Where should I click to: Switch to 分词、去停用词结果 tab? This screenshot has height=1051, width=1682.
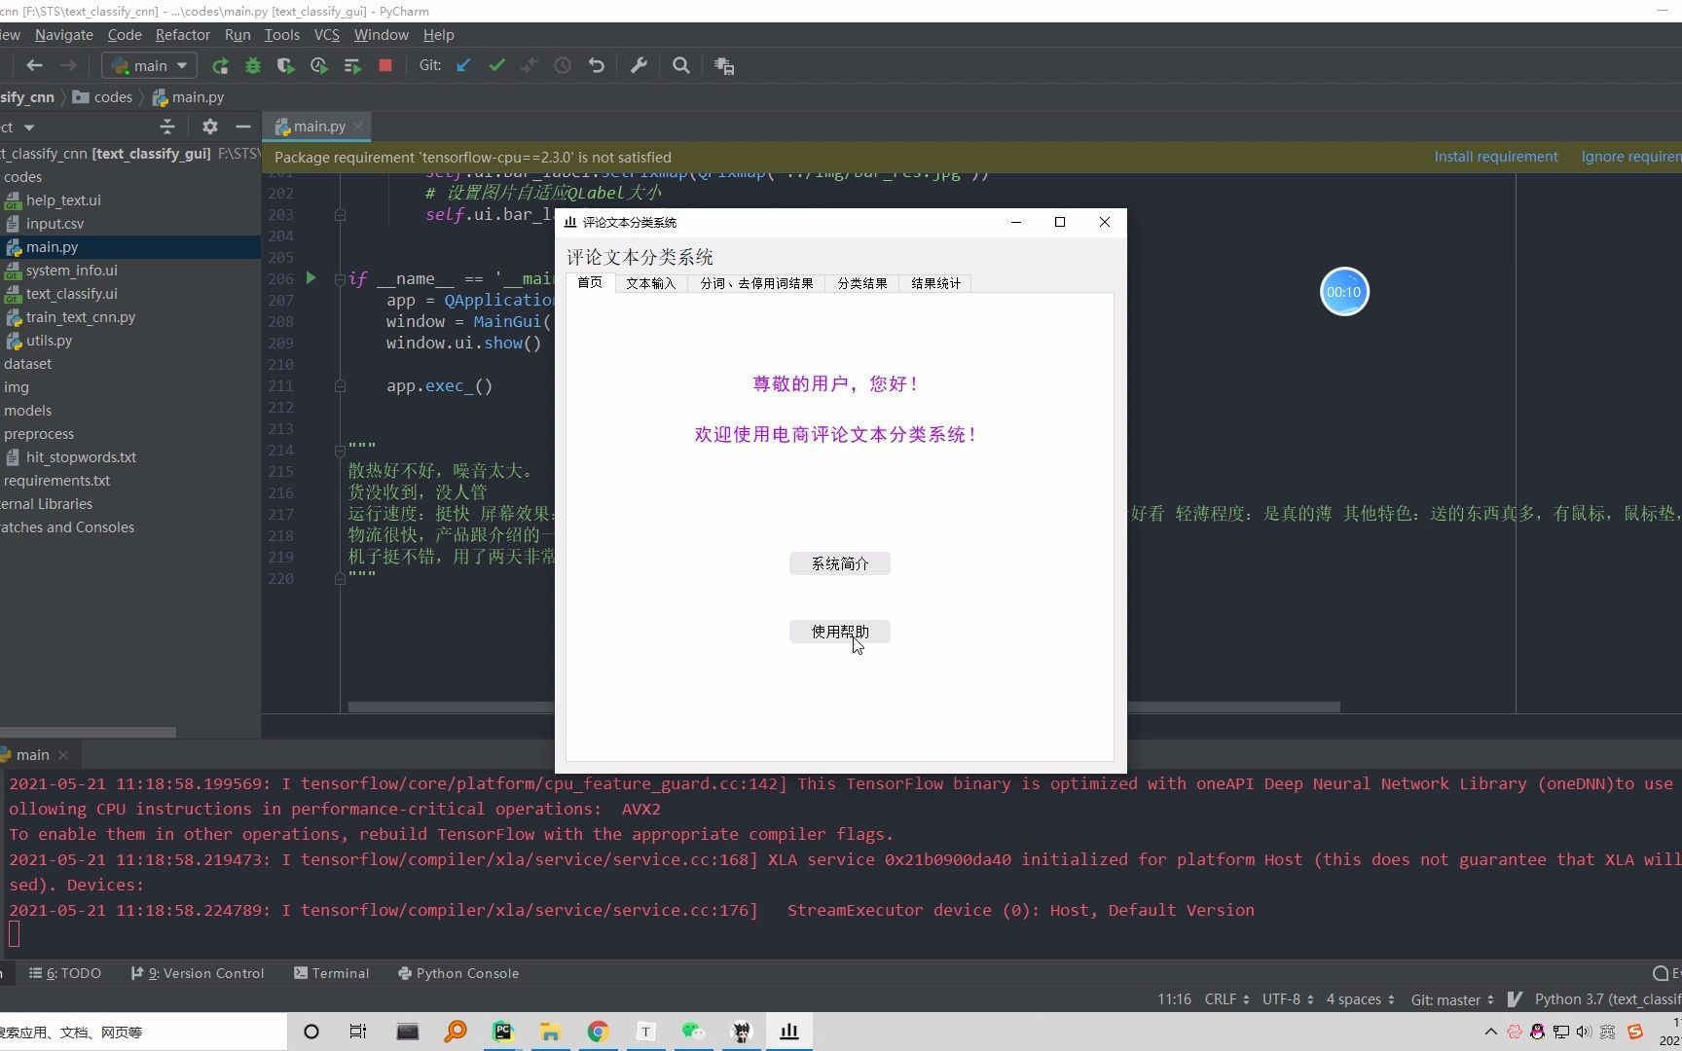[x=756, y=283]
